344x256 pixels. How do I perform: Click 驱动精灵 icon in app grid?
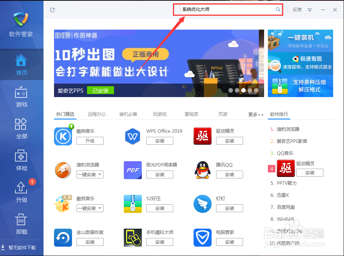pyautogui.click(x=203, y=136)
